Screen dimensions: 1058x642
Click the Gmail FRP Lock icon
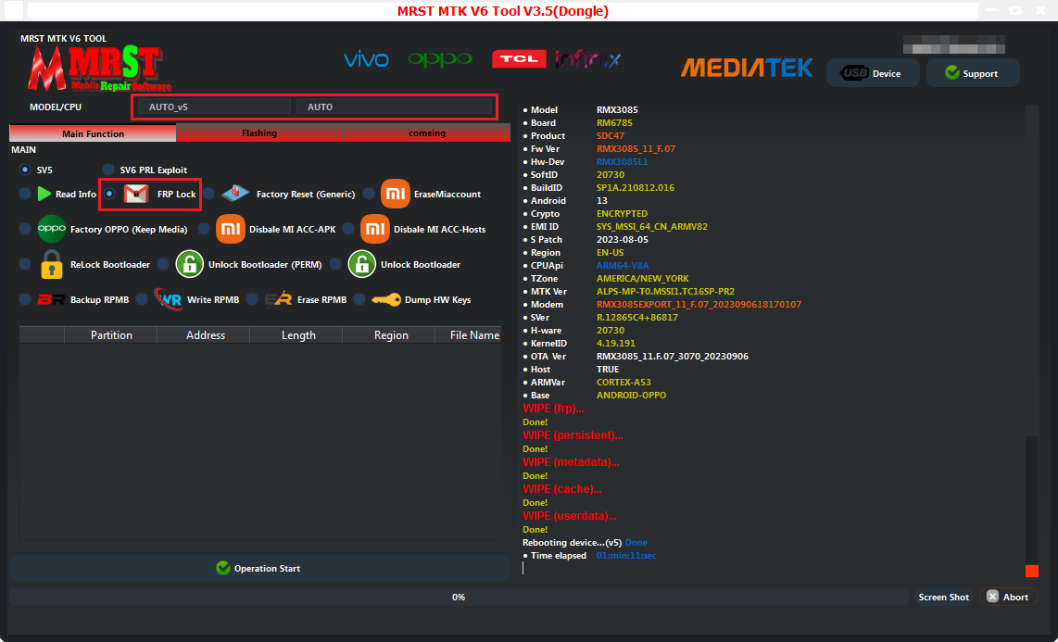point(136,195)
